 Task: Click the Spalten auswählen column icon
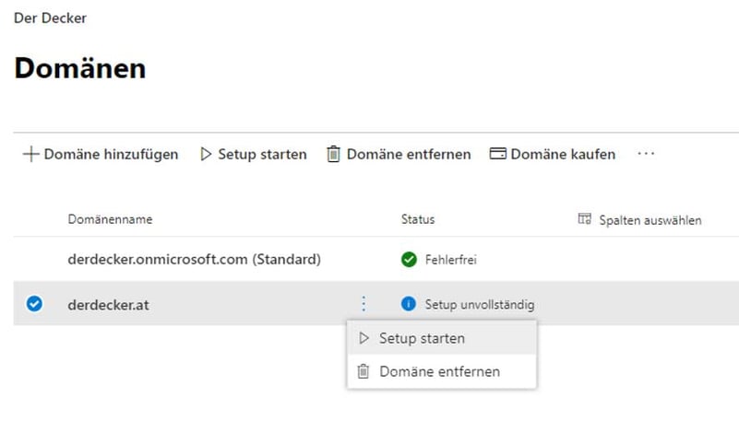[584, 218]
